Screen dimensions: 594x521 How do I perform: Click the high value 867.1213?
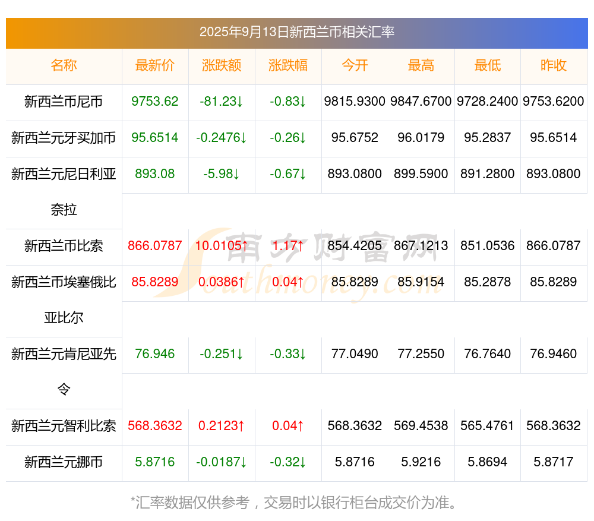[421, 245]
